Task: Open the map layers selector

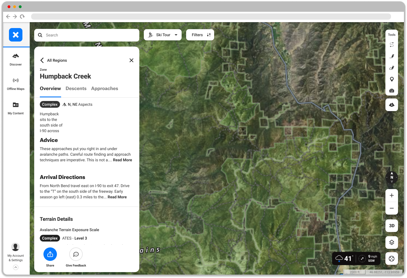Action: point(392,242)
